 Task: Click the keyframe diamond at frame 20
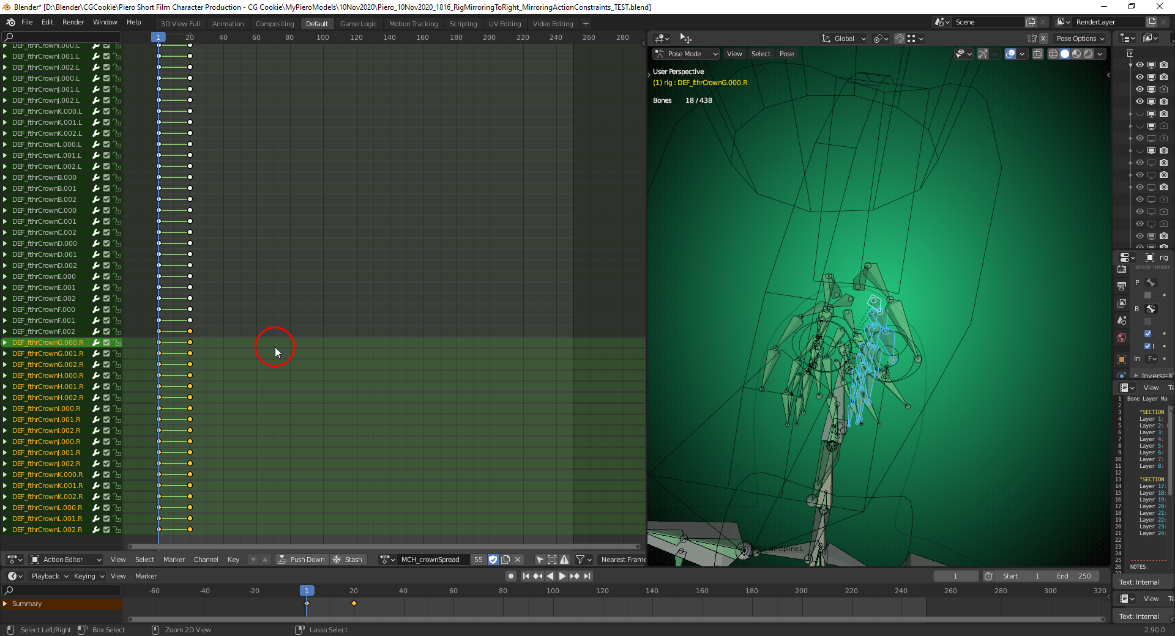click(354, 604)
